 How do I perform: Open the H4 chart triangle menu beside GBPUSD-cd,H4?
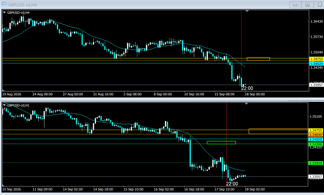pyautogui.click(x=4, y=13)
